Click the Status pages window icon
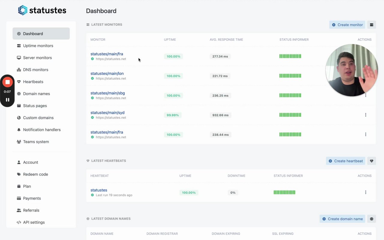Viewport: 384px width, 240px height. pos(19,105)
